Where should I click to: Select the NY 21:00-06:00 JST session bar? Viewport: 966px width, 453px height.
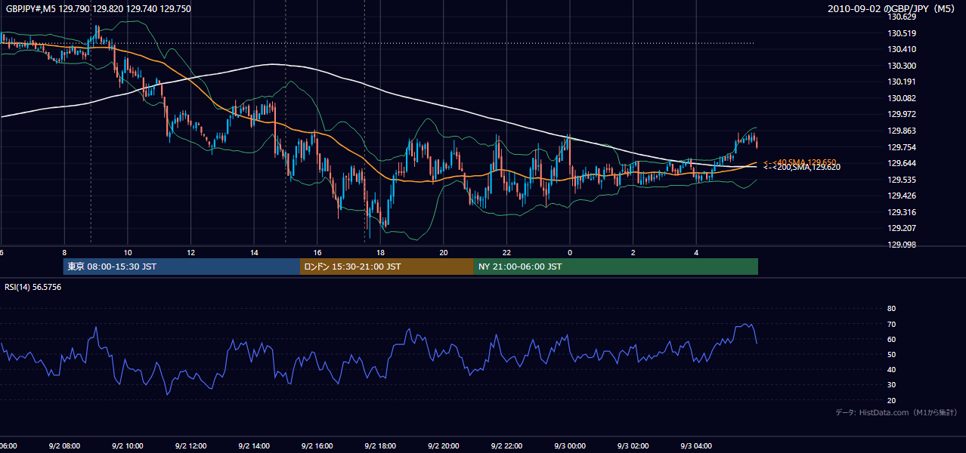click(616, 267)
